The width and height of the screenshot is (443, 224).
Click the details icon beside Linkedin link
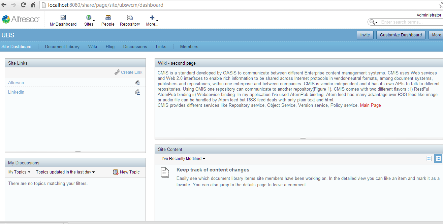[137, 92]
